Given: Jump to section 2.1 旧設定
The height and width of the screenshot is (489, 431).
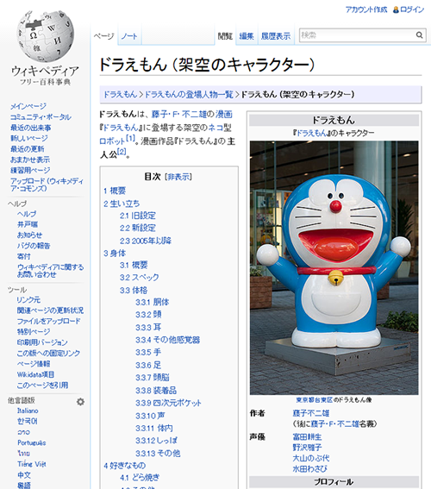Looking at the screenshot, I should [137, 216].
